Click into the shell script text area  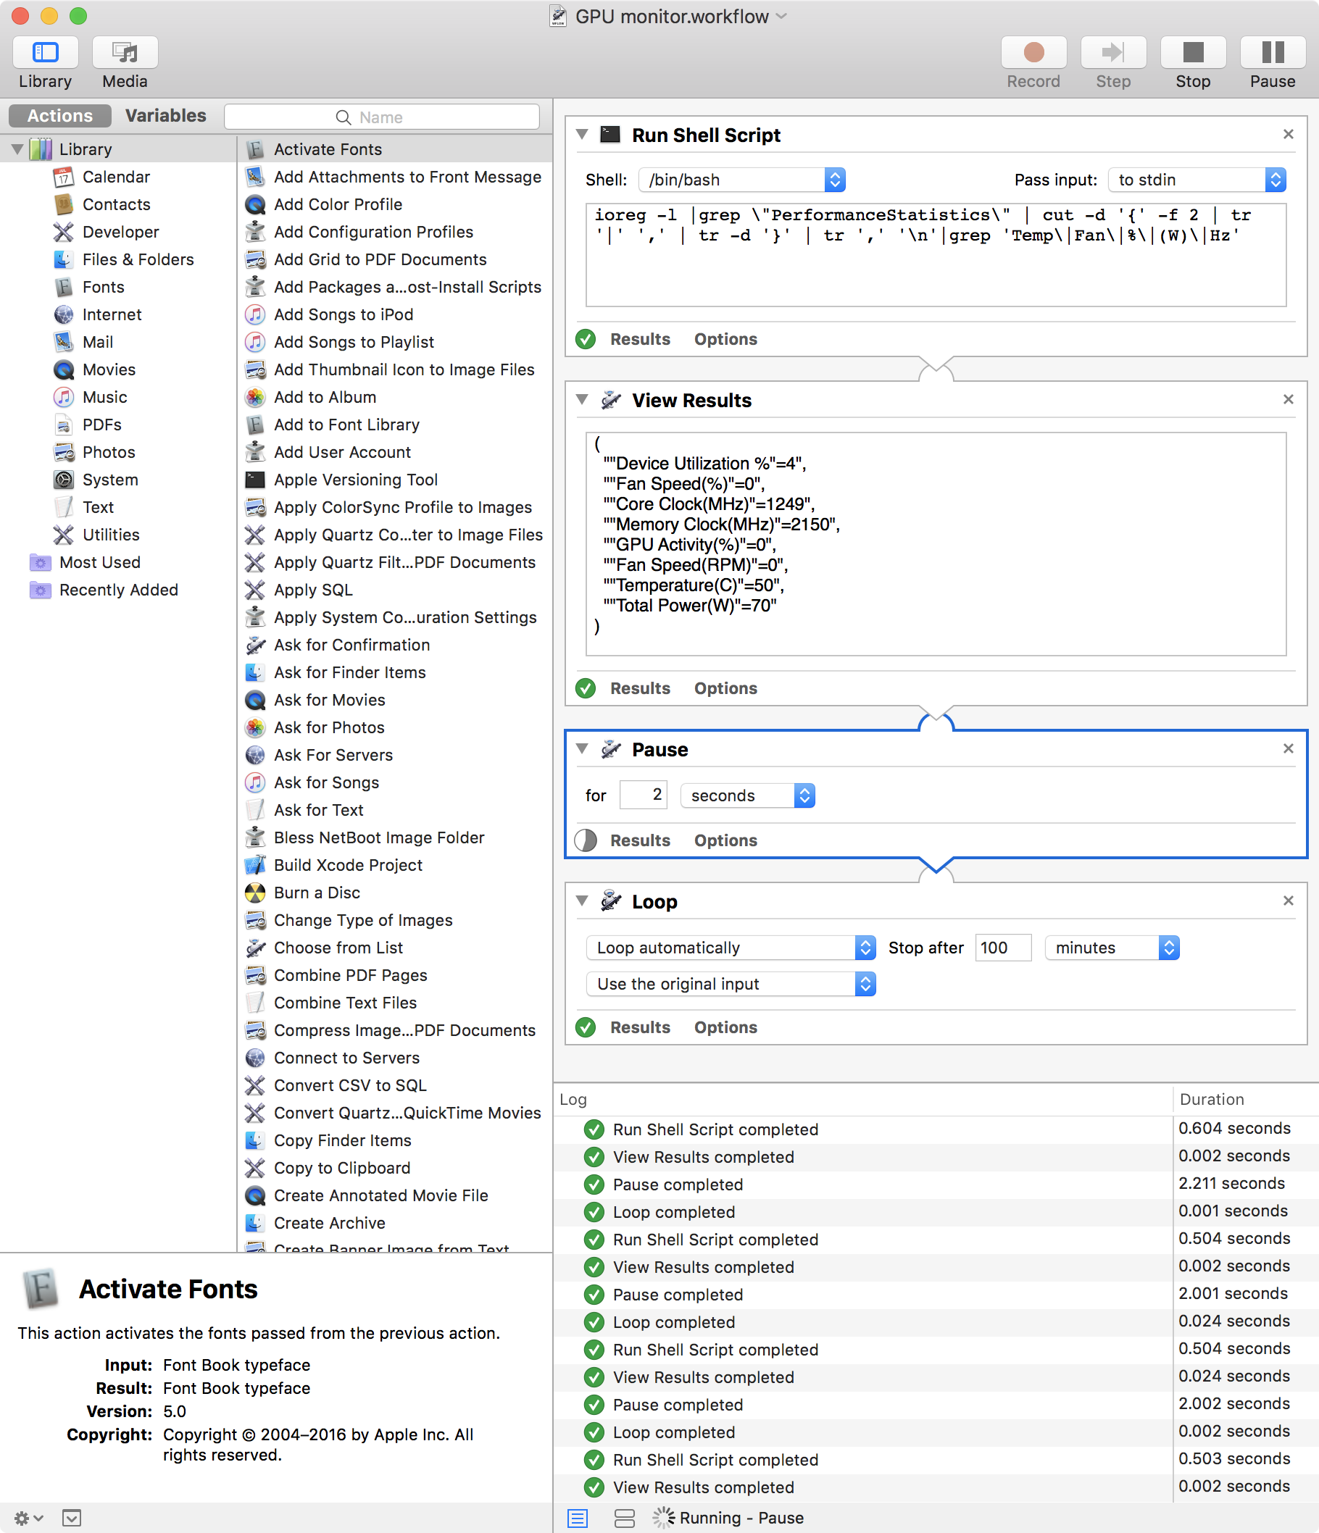pos(936,255)
